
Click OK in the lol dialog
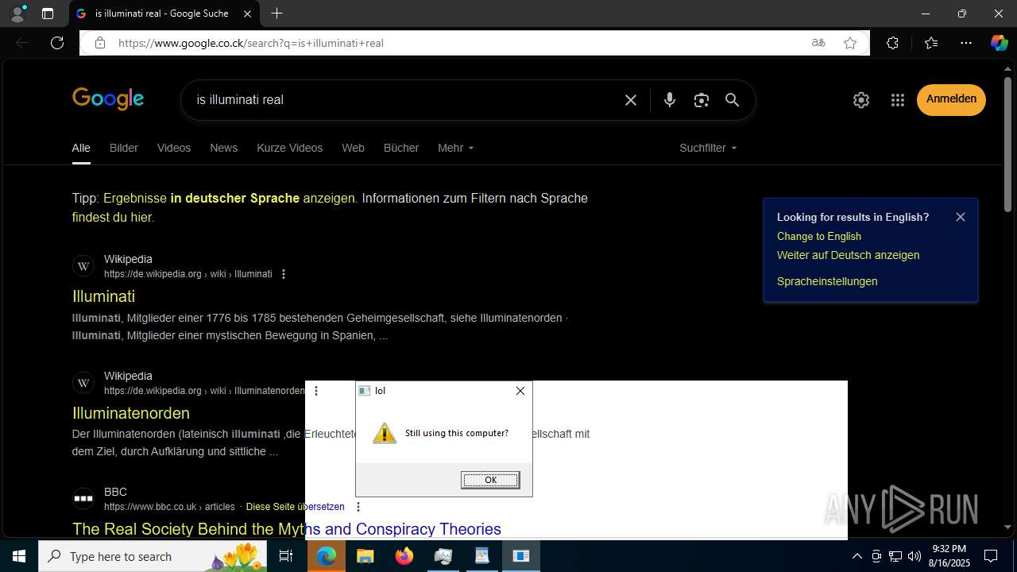tap(490, 480)
